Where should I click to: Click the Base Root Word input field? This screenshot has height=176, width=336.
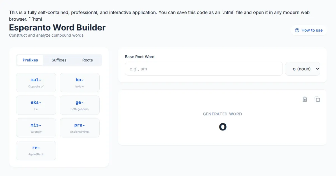coord(204,69)
